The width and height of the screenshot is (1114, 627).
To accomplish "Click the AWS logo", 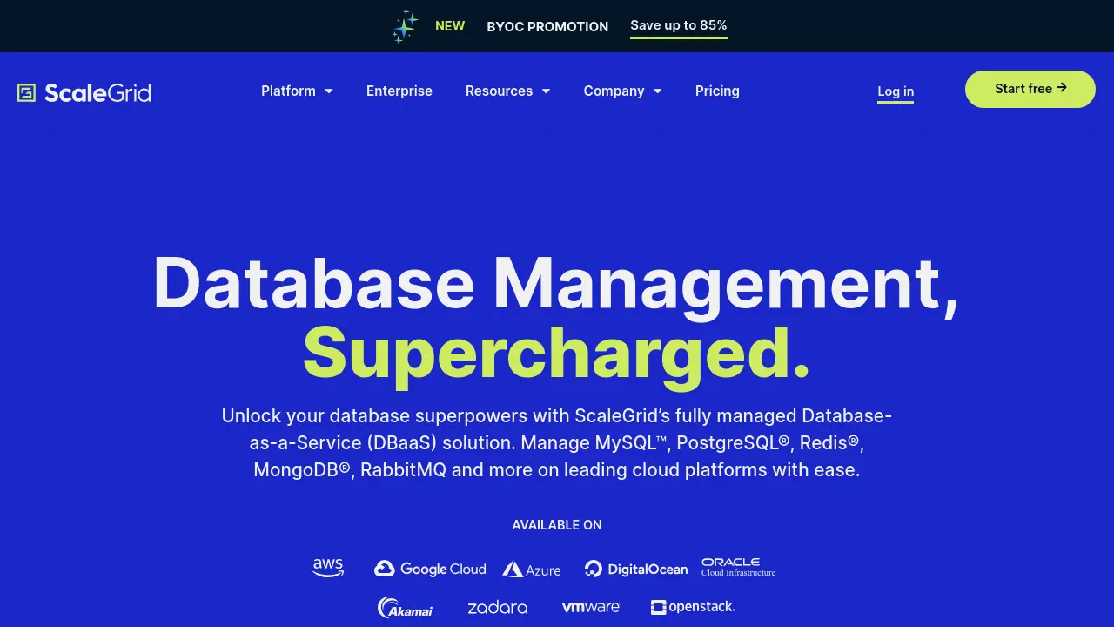I will pos(328,568).
